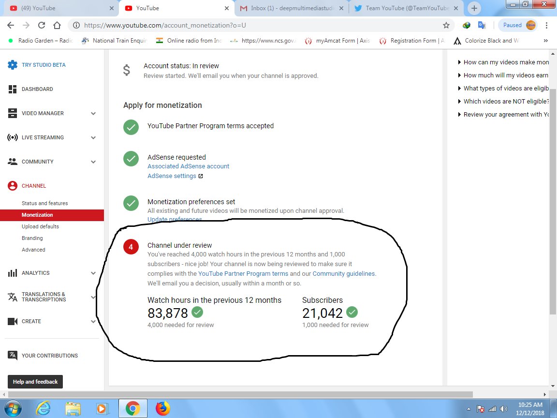Click the horizontal scrollbar at page bottom
This screenshot has width=557, height=418.
240,395
